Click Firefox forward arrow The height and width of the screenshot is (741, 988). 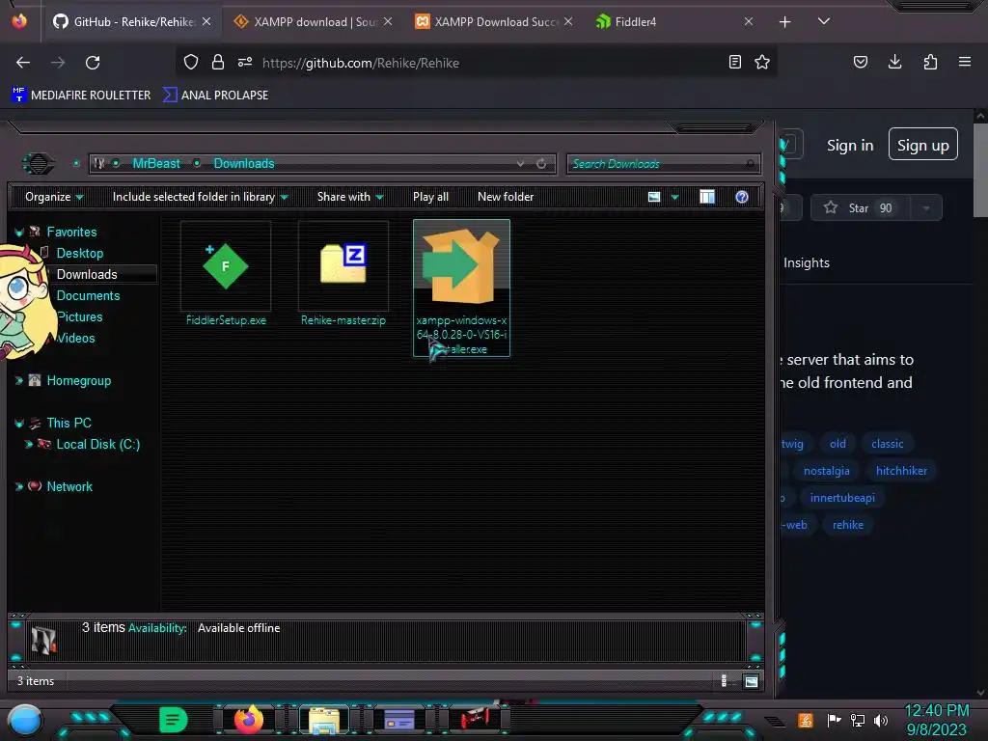tap(58, 63)
